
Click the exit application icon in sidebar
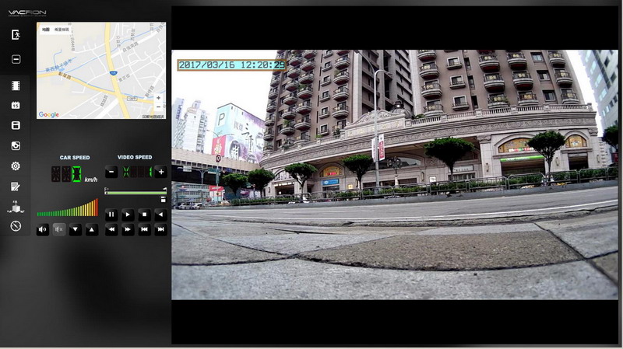click(x=16, y=35)
